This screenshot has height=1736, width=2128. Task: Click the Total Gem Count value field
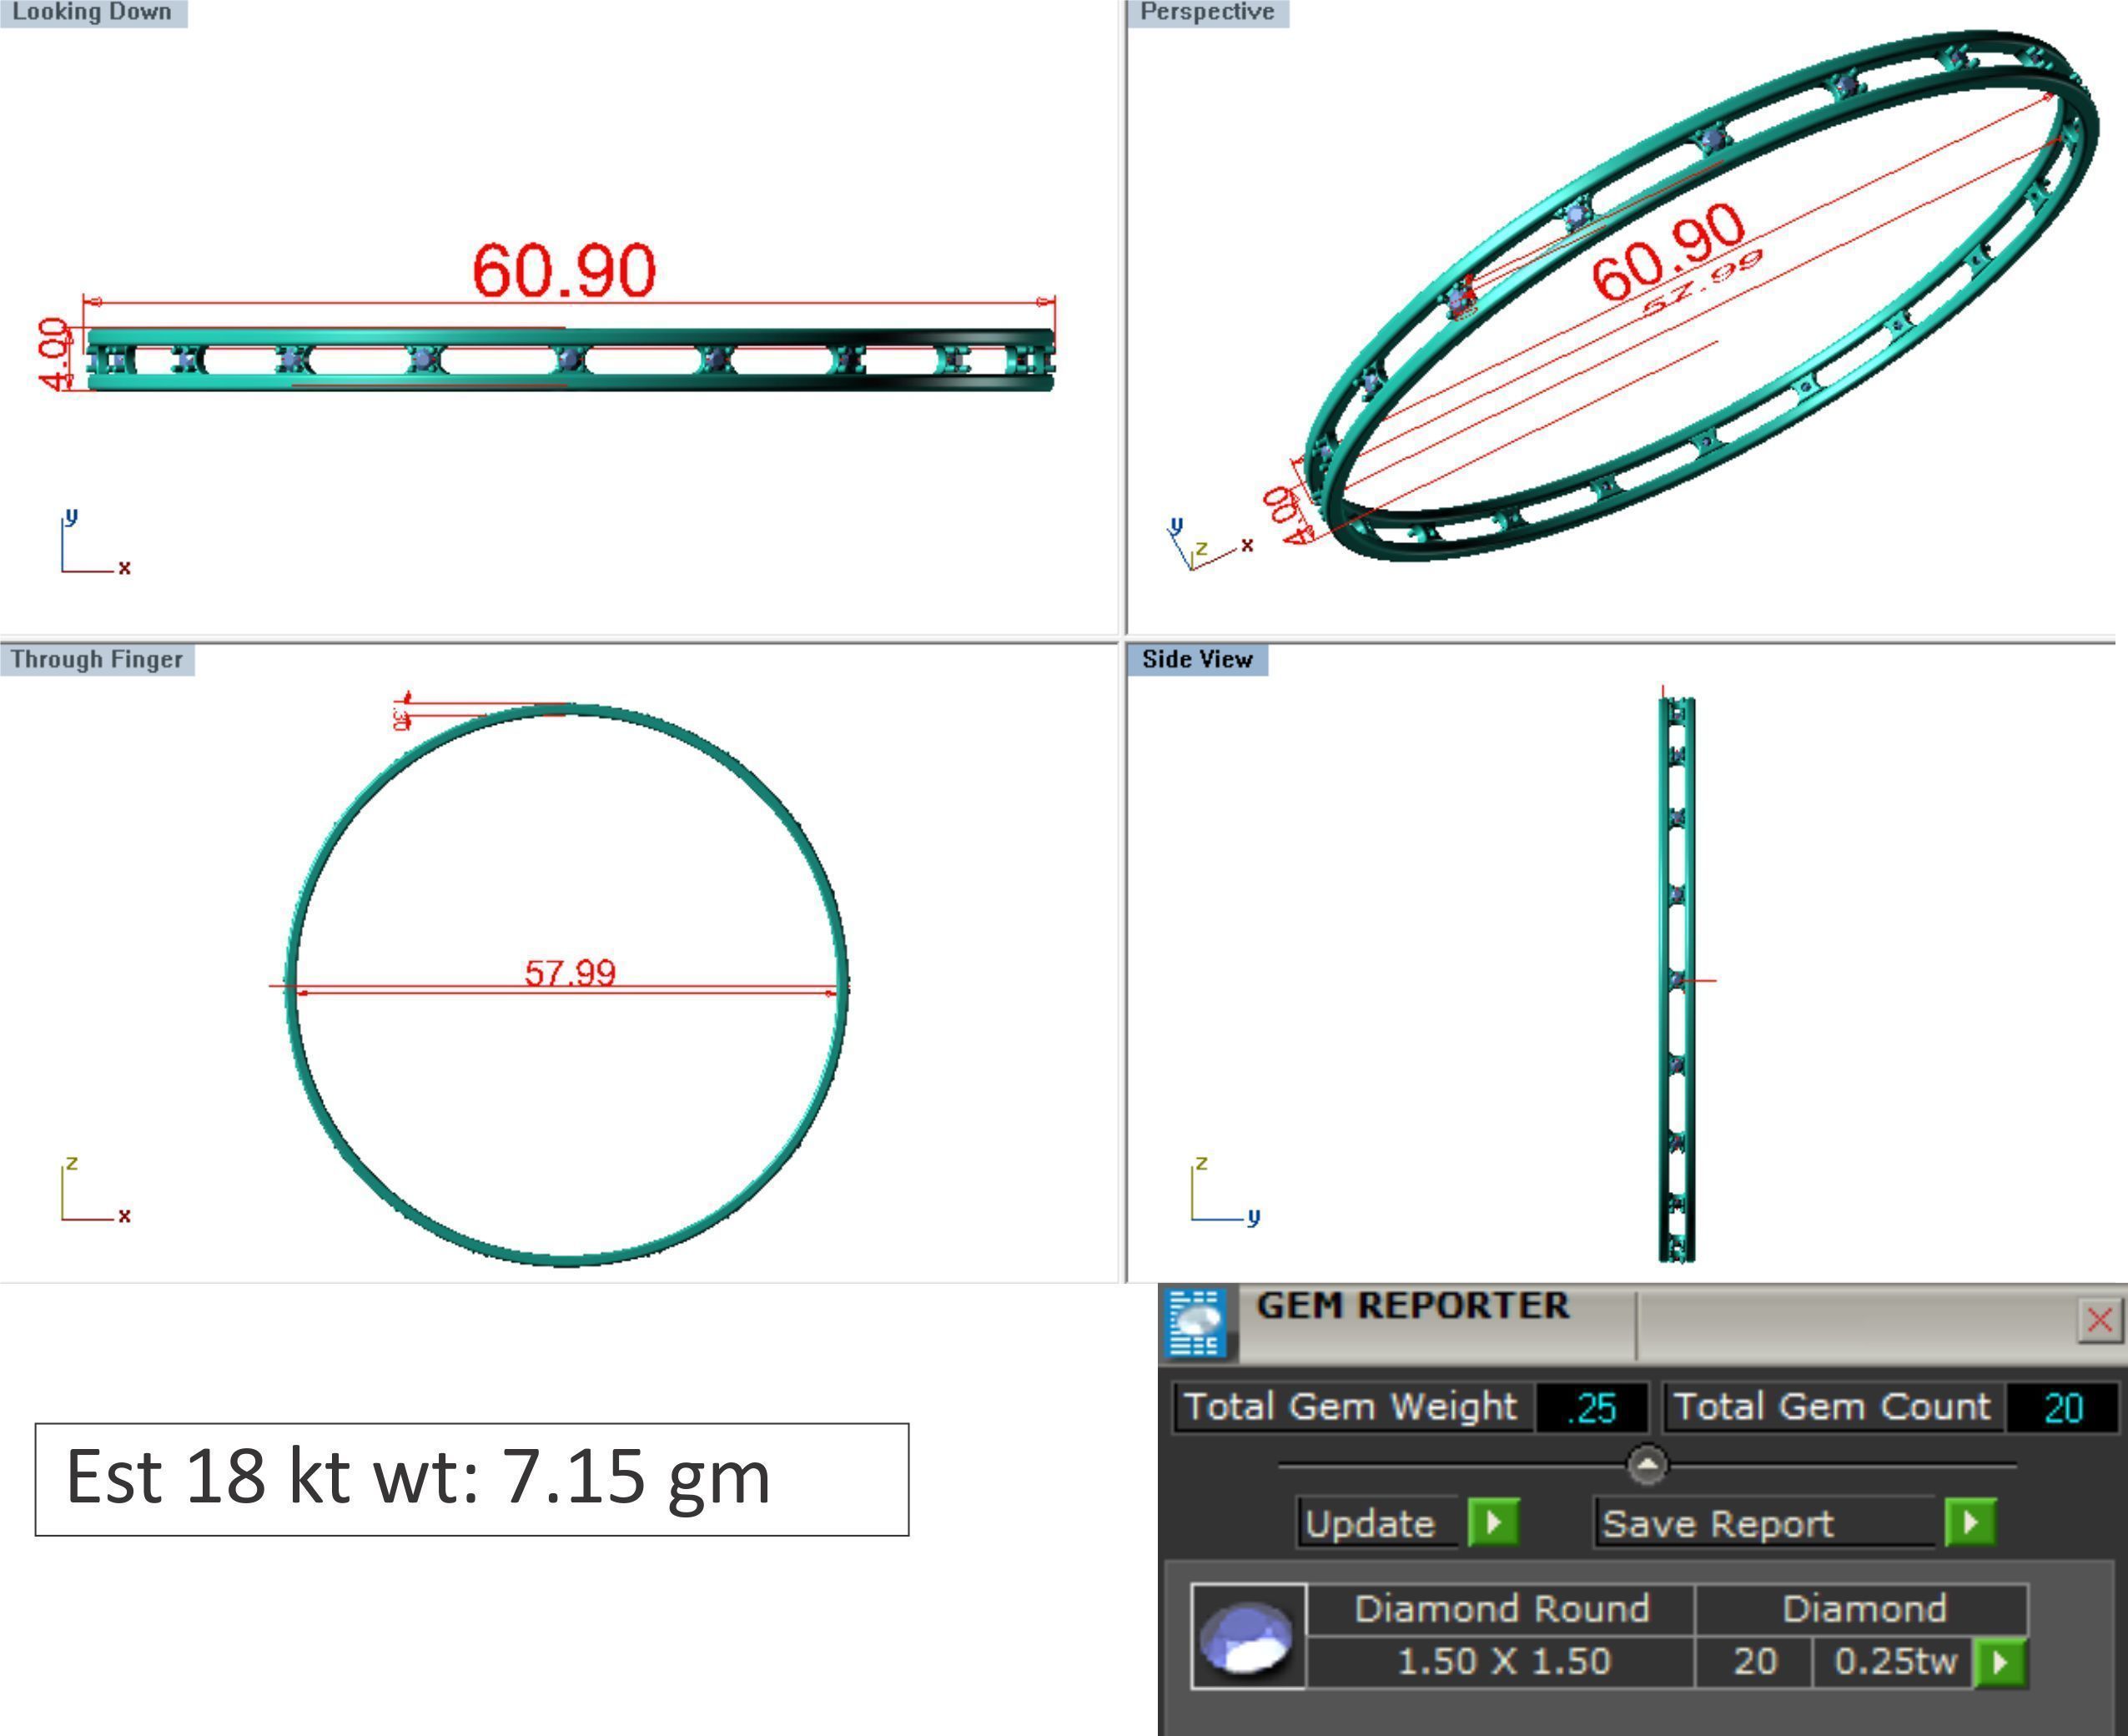tap(2063, 1408)
